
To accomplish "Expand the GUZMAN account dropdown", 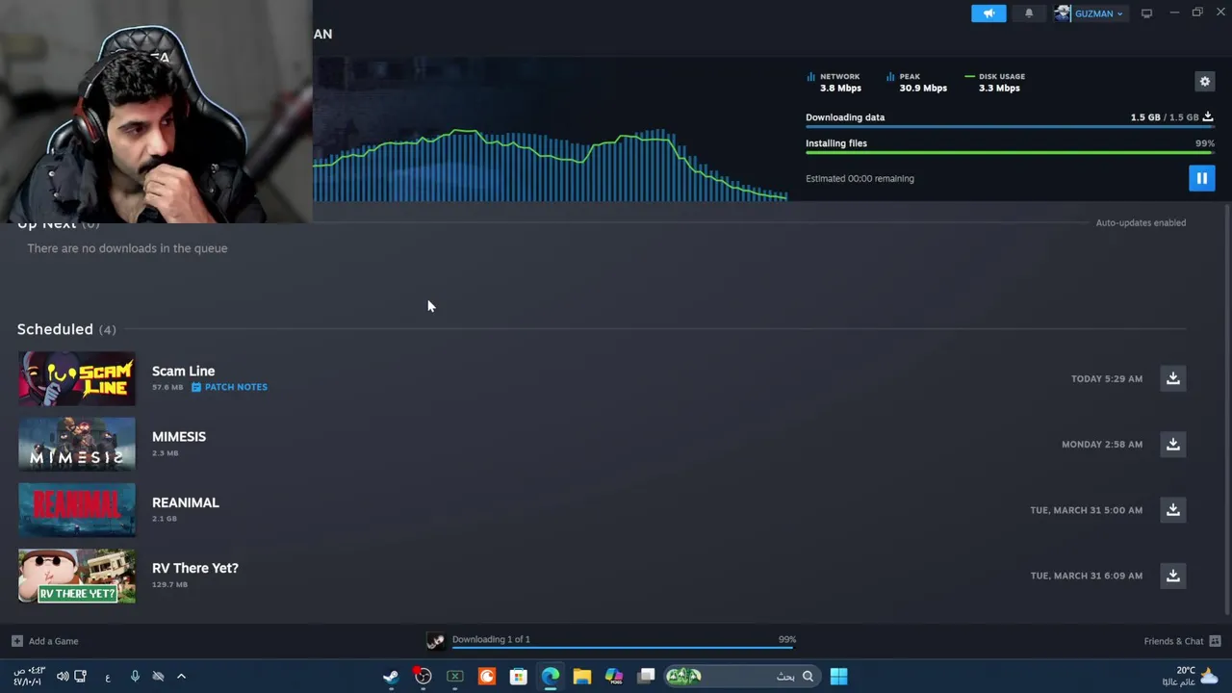I will coord(1098,13).
